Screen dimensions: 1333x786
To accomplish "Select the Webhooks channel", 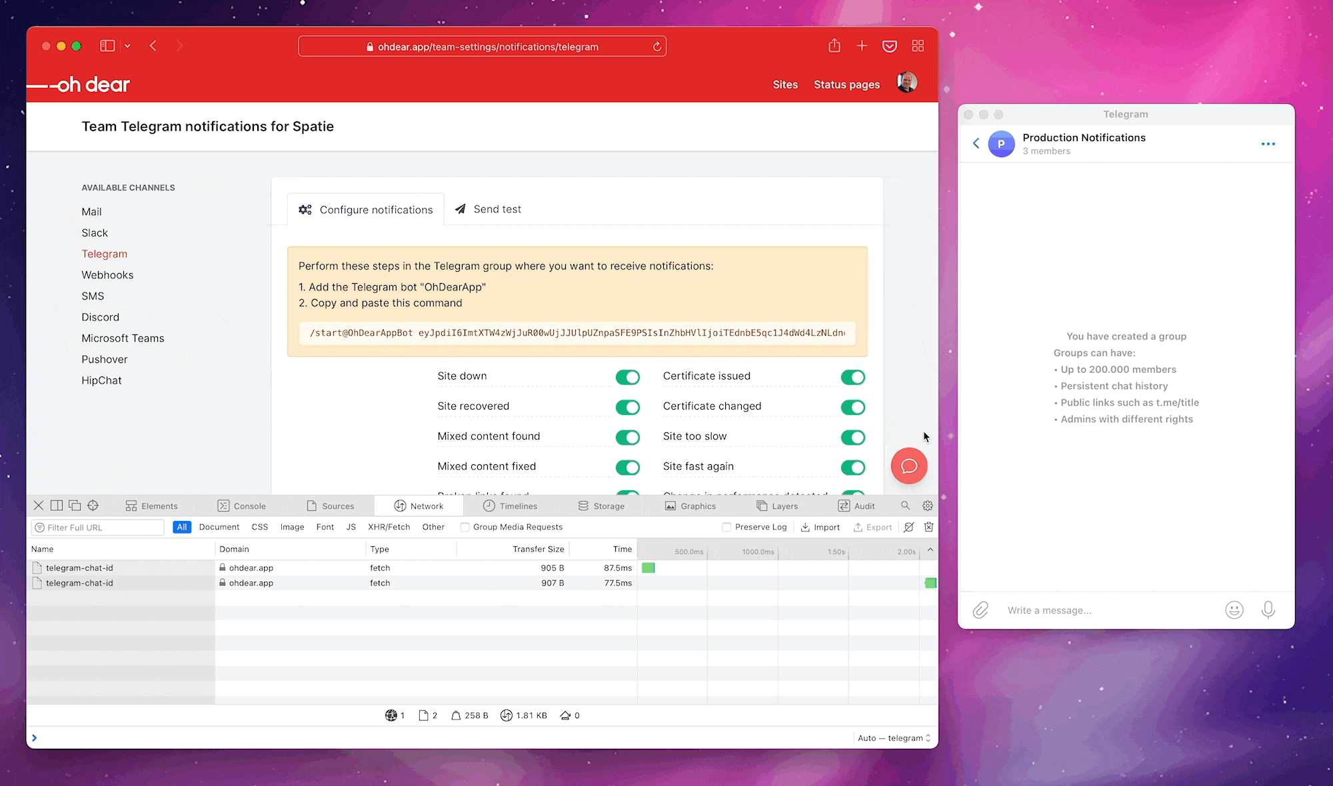I will pyautogui.click(x=107, y=274).
